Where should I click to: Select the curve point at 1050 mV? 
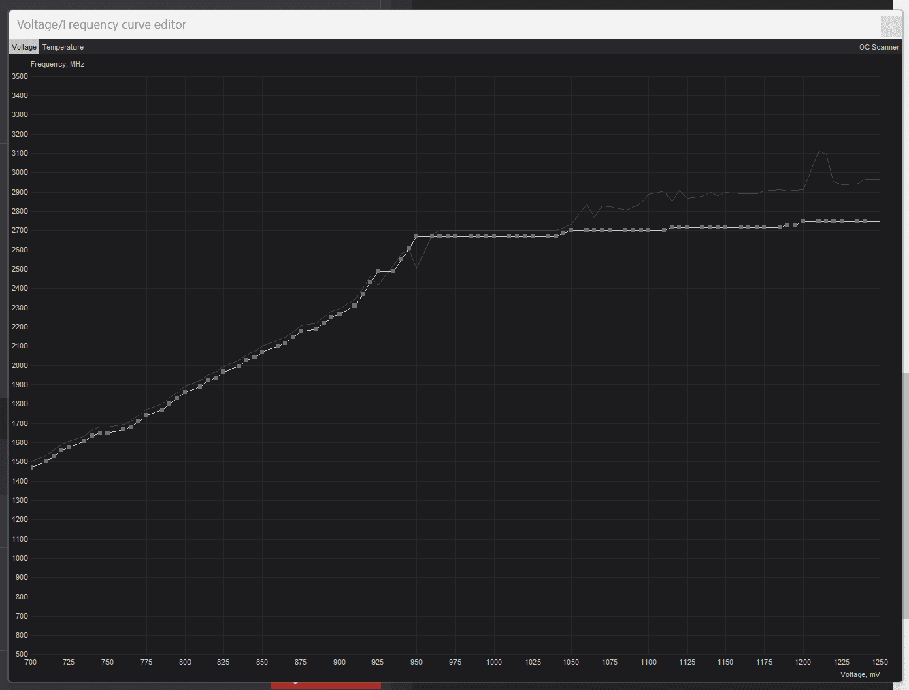(571, 230)
